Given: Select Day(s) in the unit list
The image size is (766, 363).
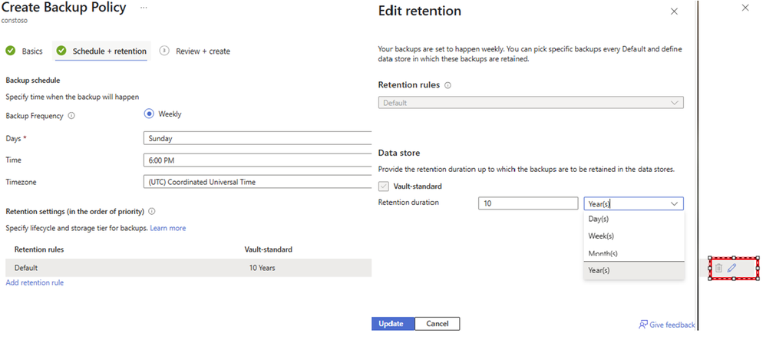Looking at the screenshot, I should (599, 219).
